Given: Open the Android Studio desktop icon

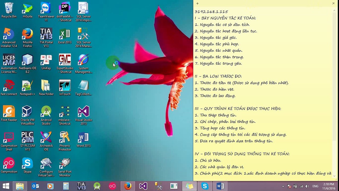Looking at the screenshot, I should [x=46, y=115].
